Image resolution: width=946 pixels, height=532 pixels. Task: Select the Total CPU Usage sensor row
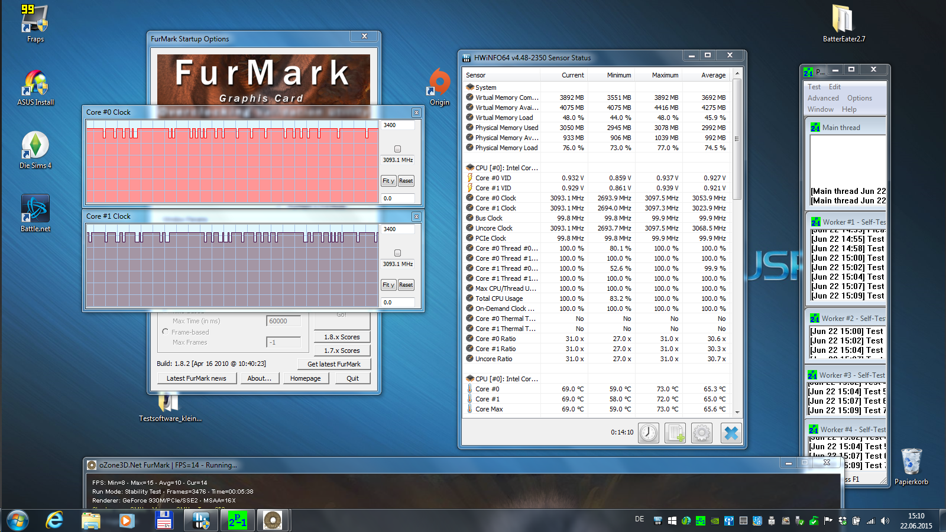[x=597, y=299]
